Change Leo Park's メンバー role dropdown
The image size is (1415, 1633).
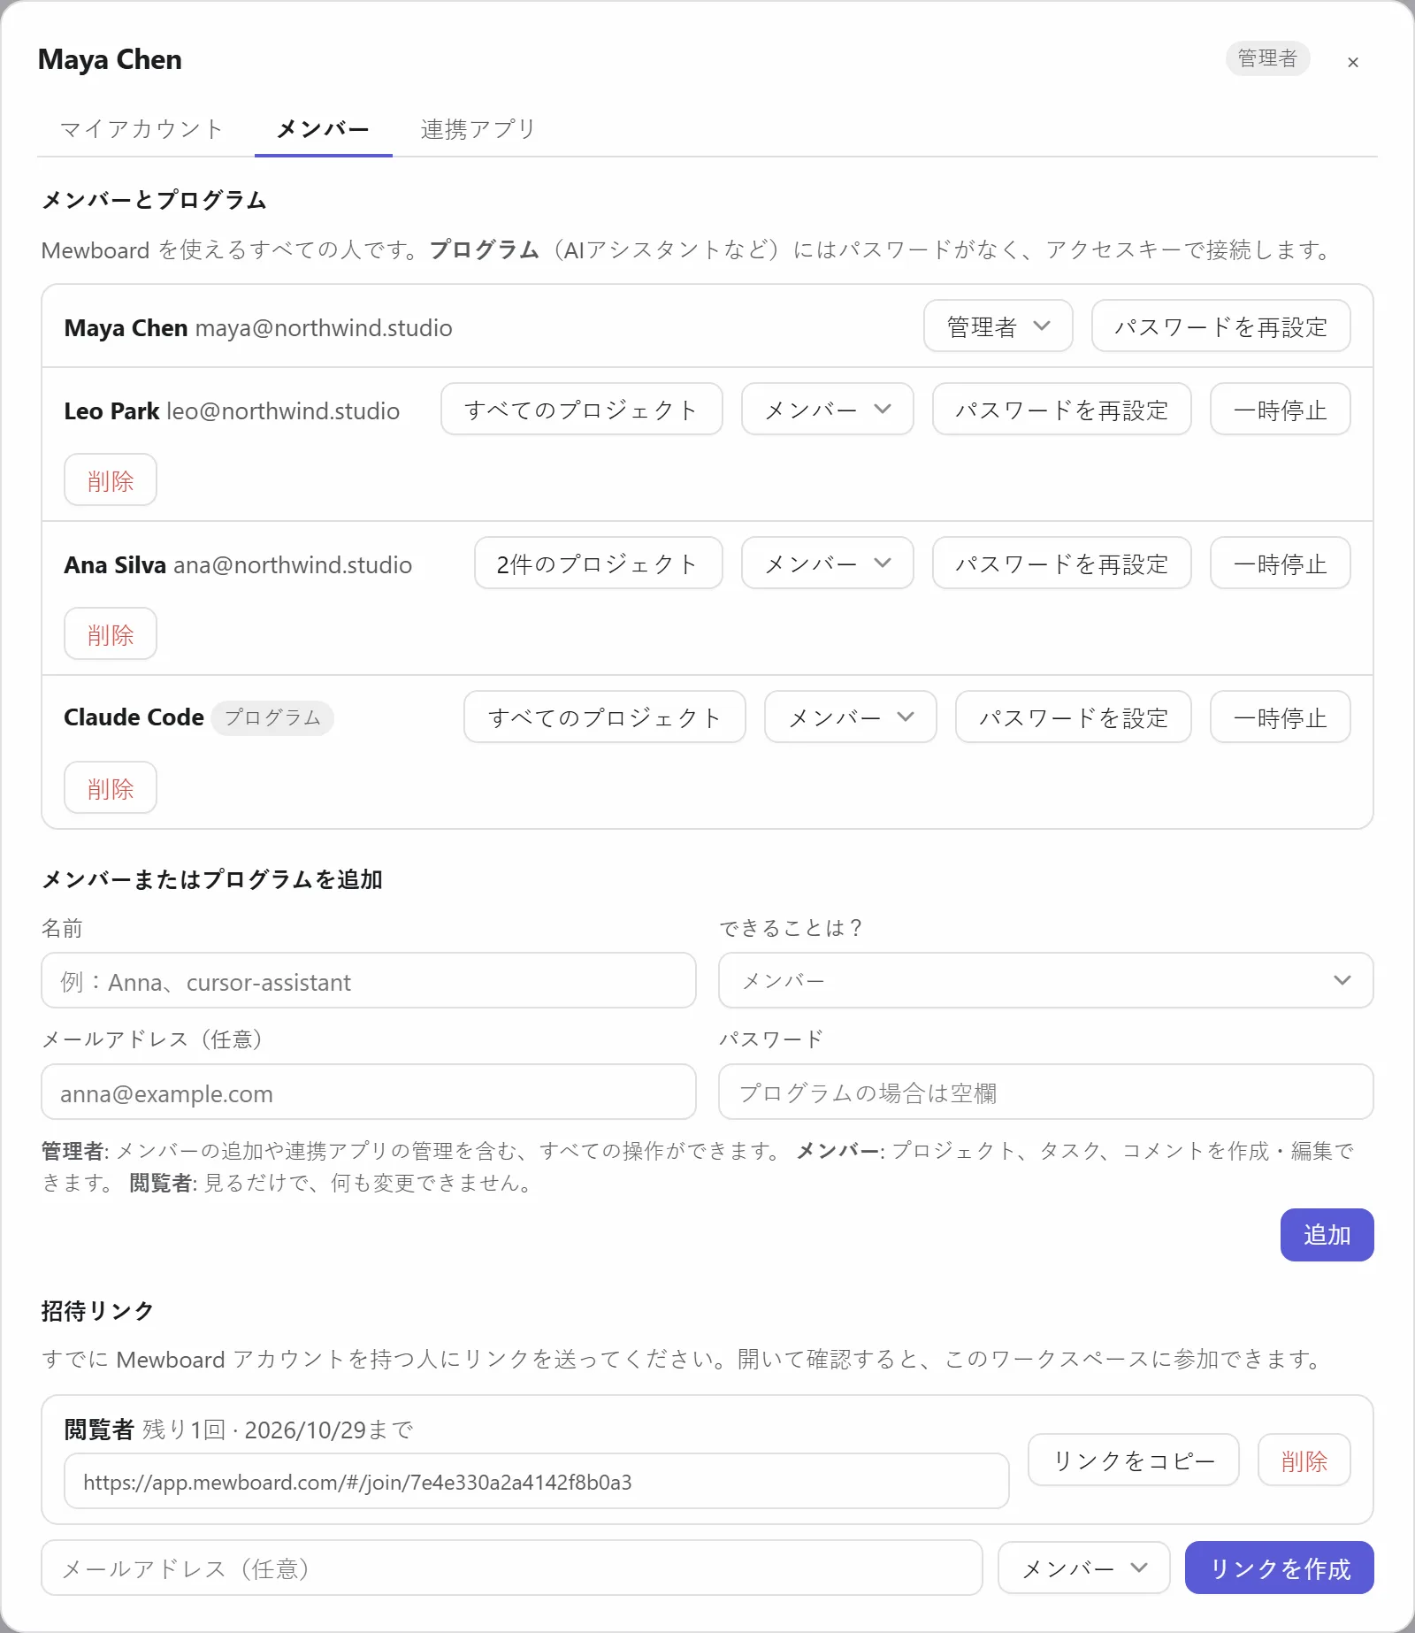click(827, 410)
